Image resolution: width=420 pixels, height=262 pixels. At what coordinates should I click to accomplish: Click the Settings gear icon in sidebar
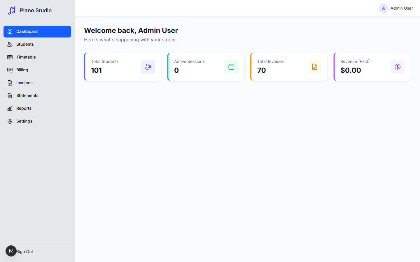[10, 121]
